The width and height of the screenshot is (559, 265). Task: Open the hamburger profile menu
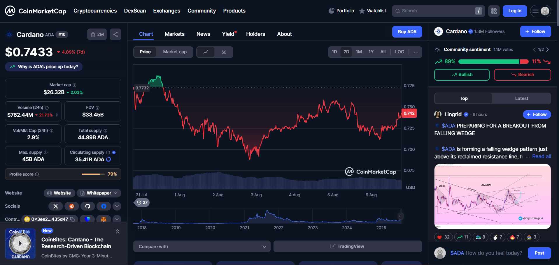[540, 11]
